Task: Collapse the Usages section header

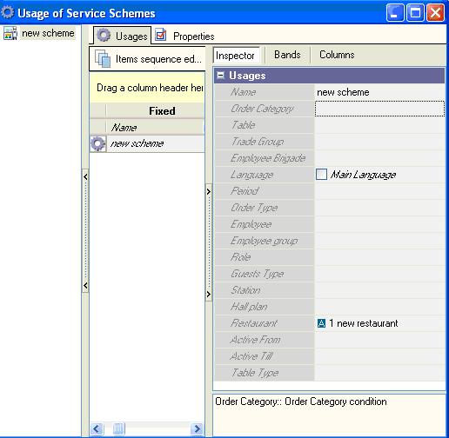Action: coord(221,76)
